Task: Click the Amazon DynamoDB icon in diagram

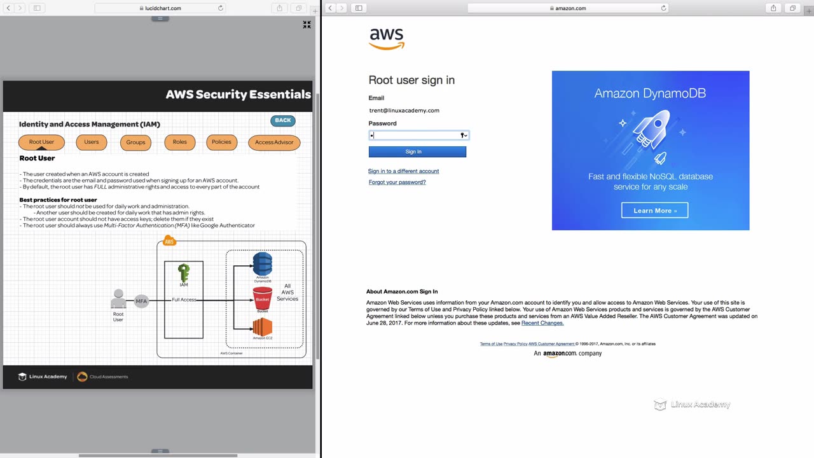Action: pos(262,263)
